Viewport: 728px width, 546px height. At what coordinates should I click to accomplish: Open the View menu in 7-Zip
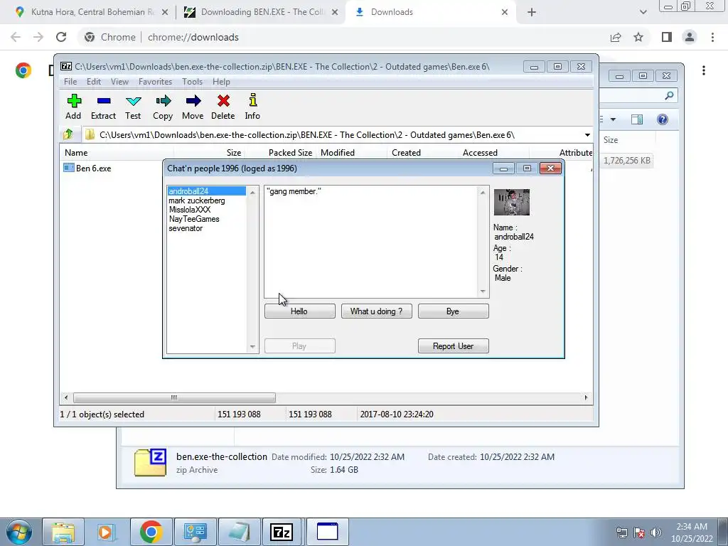[119, 82]
